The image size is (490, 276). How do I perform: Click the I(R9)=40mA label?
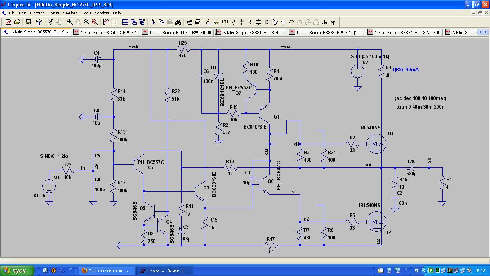406,70
